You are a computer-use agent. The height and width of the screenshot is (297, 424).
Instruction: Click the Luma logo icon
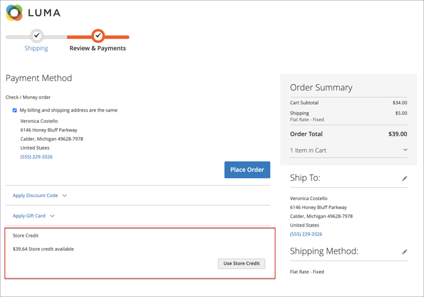pos(14,12)
